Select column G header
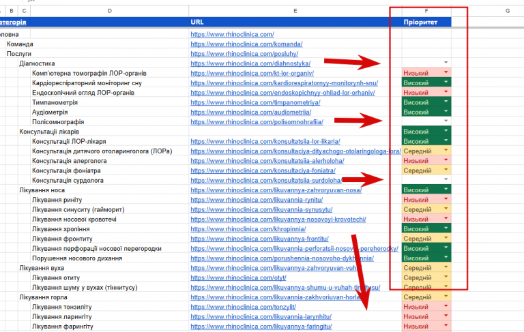Image resolution: width=524 pixels, height=332 pixels. [x=508, y=11]
